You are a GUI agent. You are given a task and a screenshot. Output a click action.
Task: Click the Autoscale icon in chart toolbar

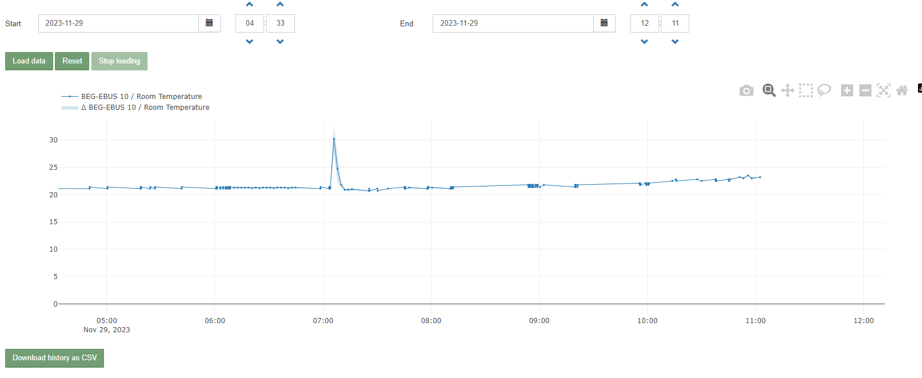pyautogui.click(x=884, y=90)
